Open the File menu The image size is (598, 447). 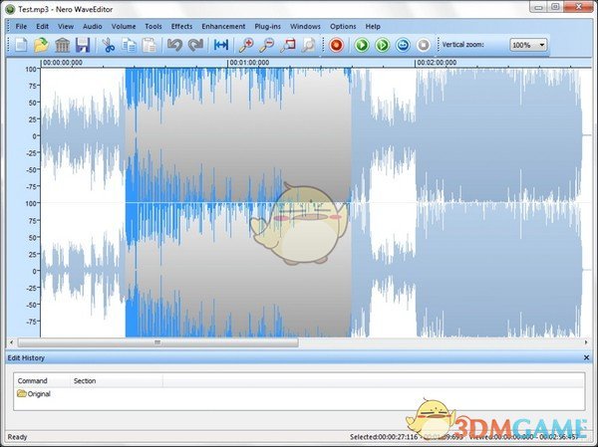tap(21, 26)
